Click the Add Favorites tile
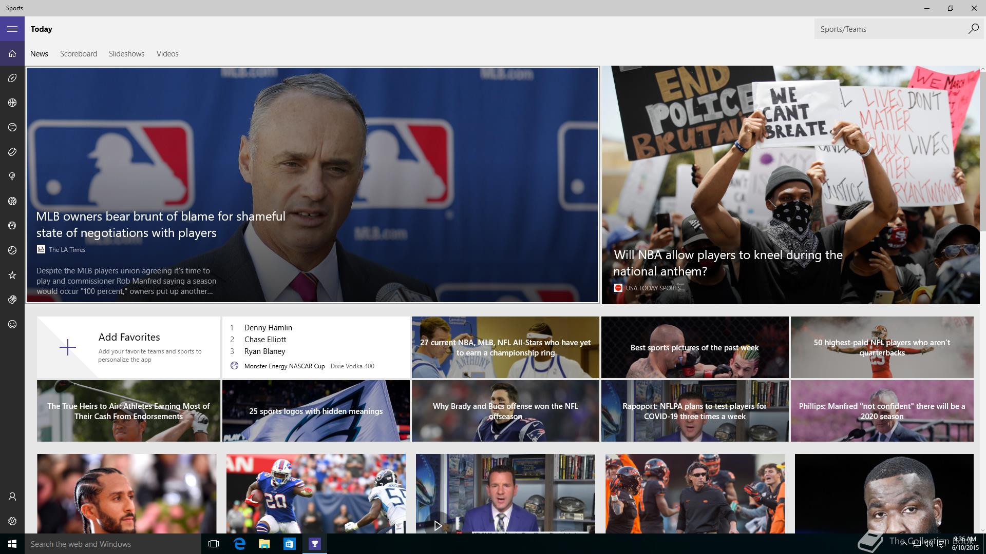Screen dimensions: 986x554 (x=128, y=347)
